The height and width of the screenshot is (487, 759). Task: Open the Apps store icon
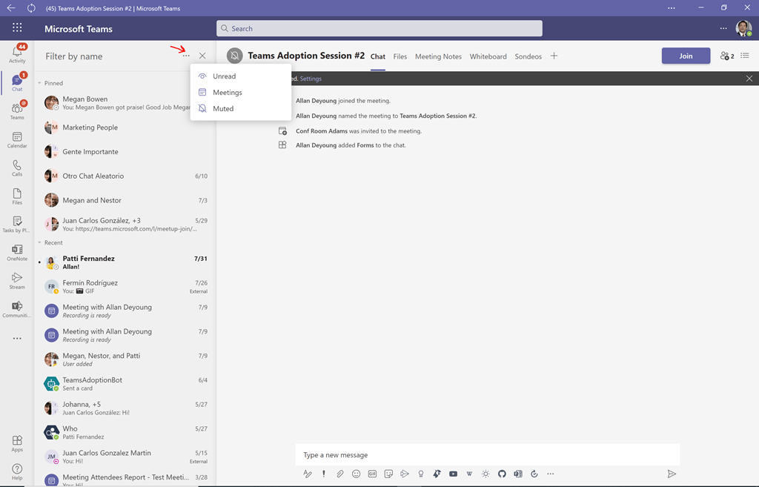[17, 443]
